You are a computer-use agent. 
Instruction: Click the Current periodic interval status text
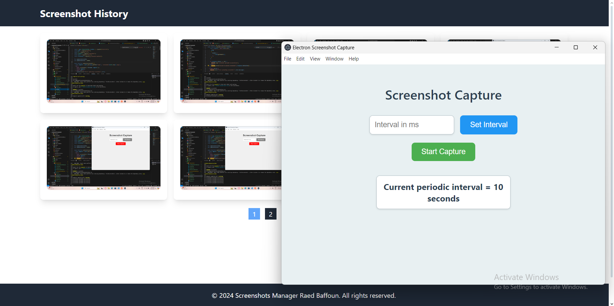click(443, 193)
